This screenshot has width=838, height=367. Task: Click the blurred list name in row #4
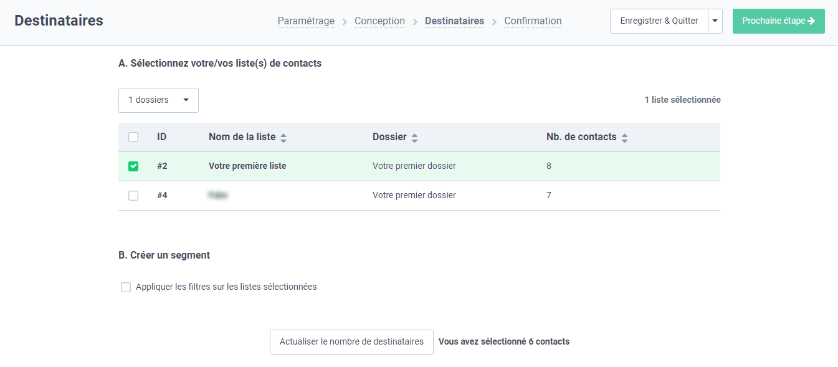218,196
